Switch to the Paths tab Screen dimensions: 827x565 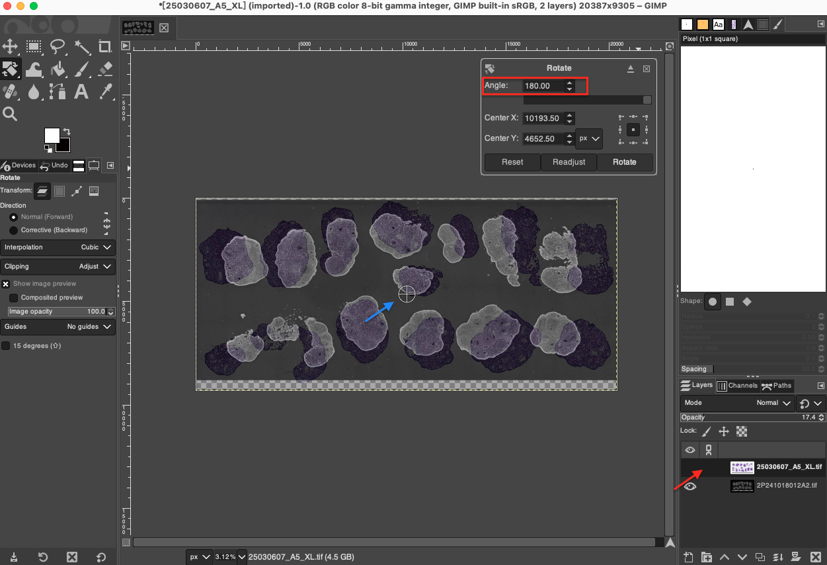pos(777,386)
